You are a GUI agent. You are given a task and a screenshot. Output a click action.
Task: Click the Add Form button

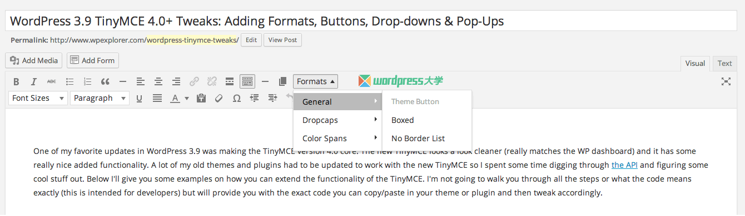(x=93, y=60)
